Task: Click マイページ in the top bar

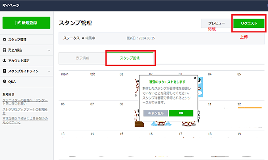Action: coord(11,5)
